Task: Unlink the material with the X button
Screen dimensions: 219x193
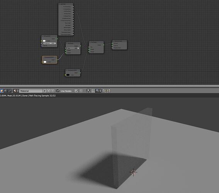Action: (x=53, y=91)
